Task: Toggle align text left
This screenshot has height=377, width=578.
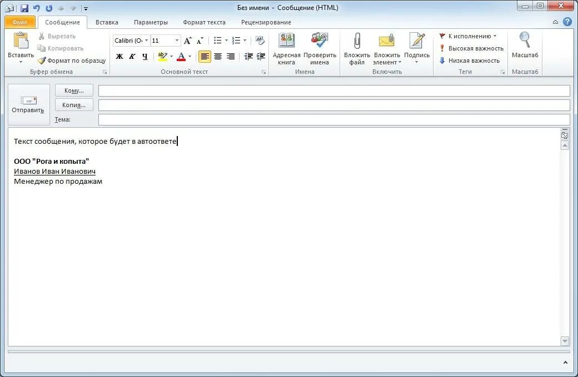Action: coord(205,56)
